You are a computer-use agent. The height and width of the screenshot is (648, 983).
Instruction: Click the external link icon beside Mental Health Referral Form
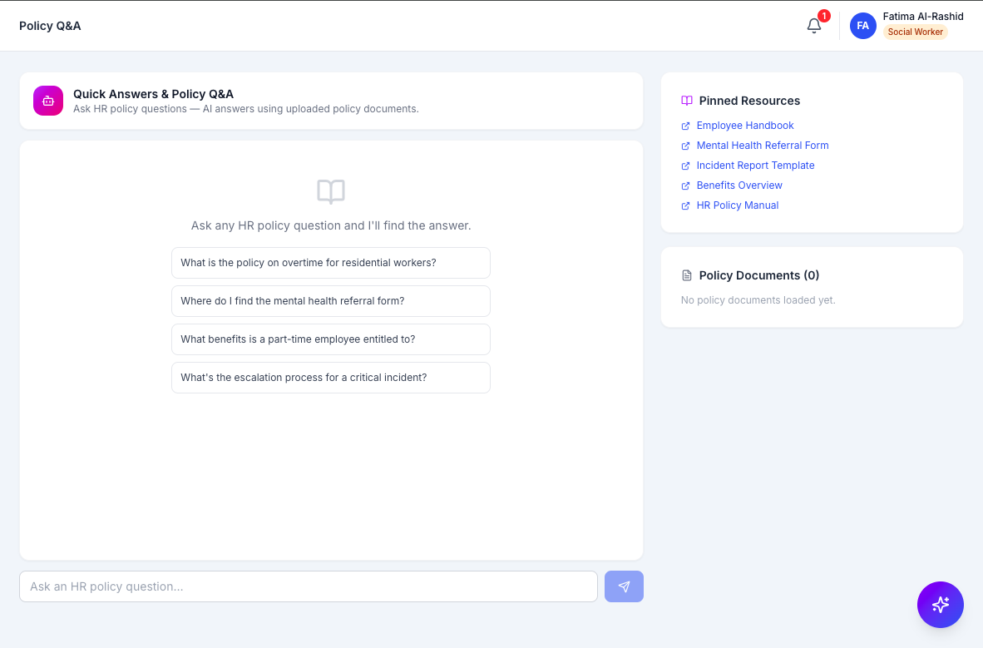(x=685, y=146)
